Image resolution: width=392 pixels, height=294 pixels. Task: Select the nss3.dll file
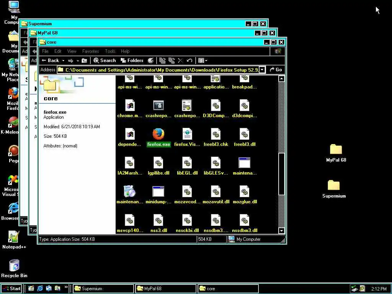click(x=158, y=224)
